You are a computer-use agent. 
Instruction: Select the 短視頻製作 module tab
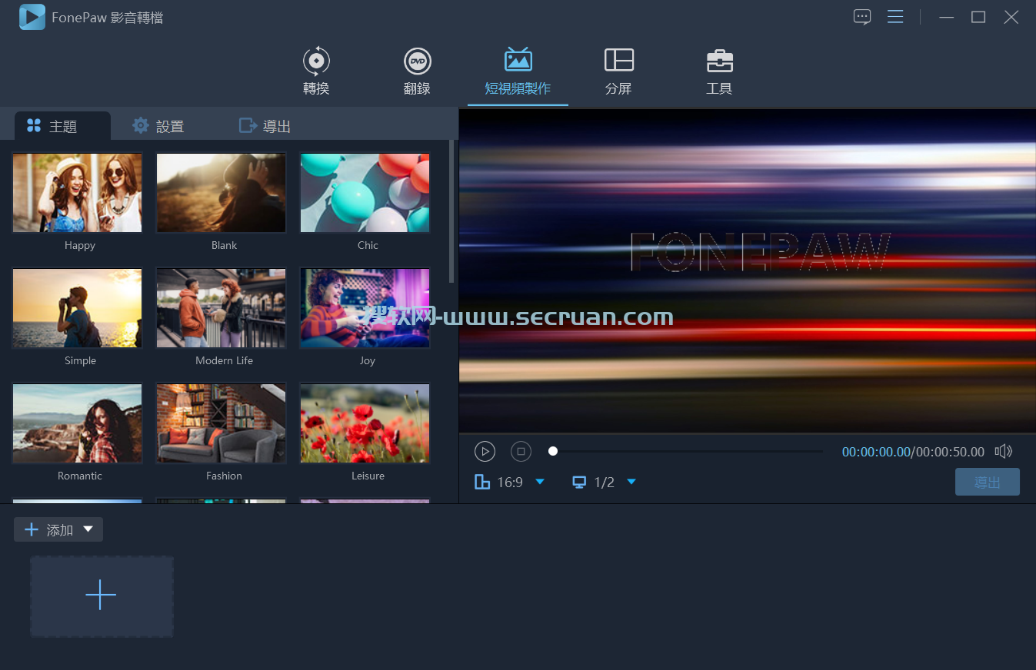518,71
